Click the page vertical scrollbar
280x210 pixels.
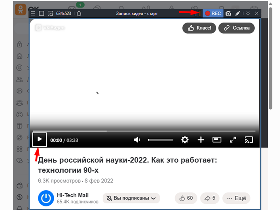click(271, 58)
